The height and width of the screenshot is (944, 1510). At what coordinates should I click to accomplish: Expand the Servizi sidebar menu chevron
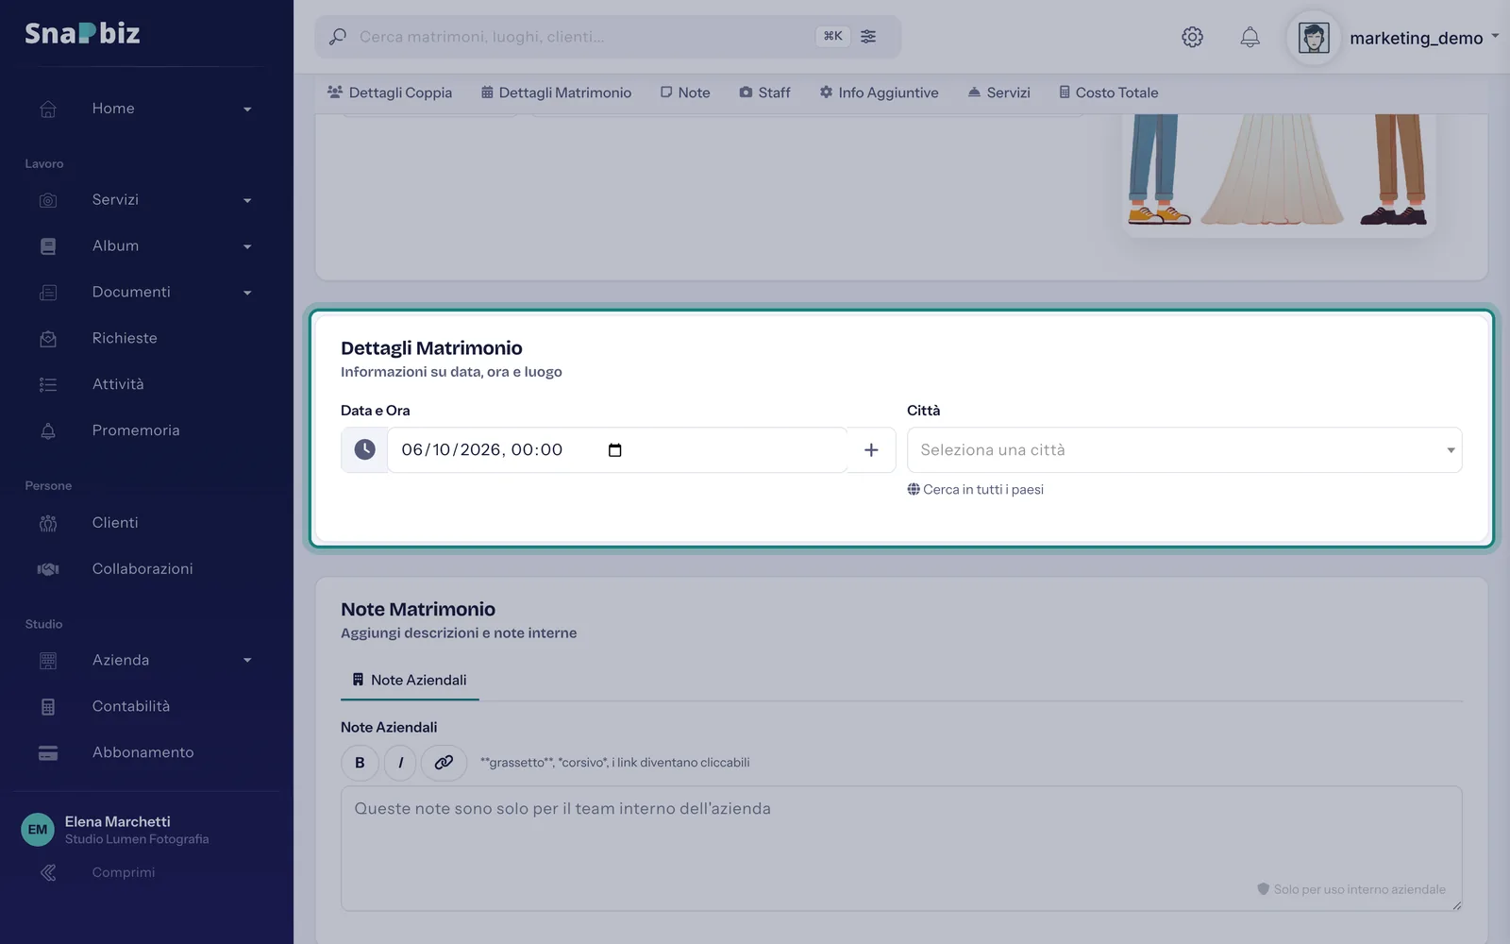click(247, 201)
